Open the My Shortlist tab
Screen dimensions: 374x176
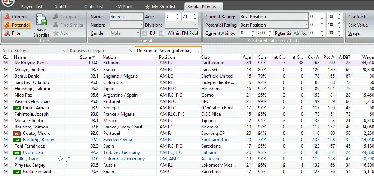tap(160, 7)
